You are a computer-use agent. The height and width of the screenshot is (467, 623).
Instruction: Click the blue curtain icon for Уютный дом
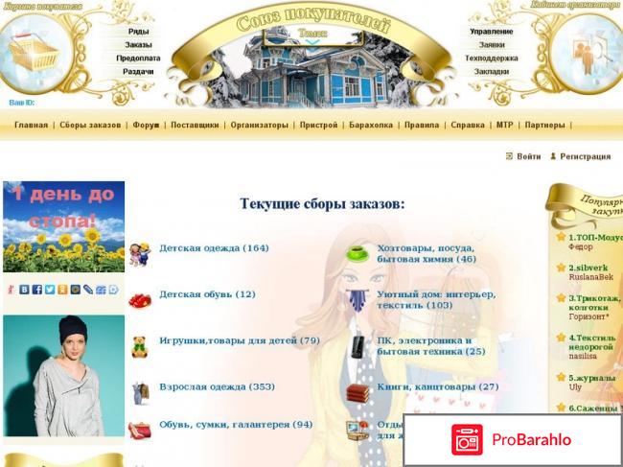coord(358,300)
